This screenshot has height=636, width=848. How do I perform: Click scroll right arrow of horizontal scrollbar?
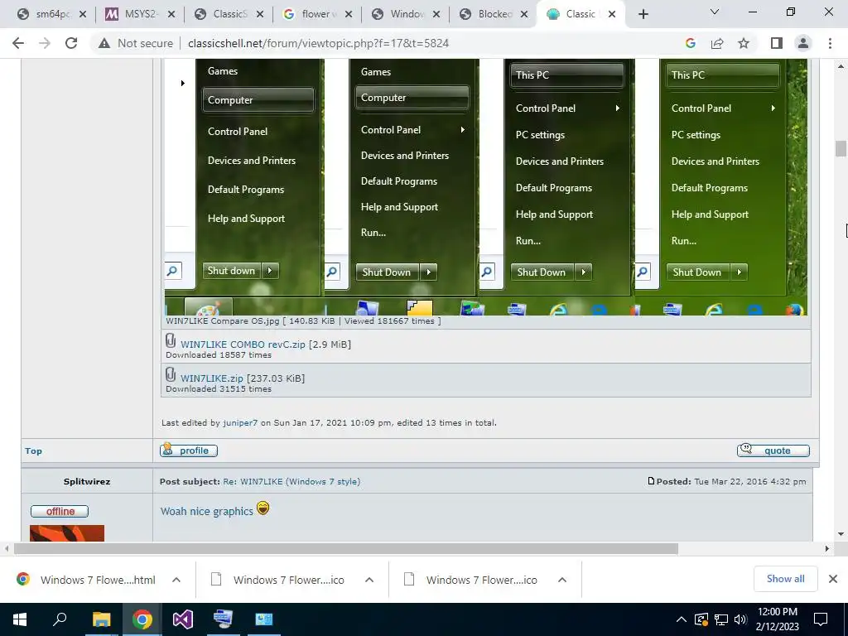click(827, 549)
